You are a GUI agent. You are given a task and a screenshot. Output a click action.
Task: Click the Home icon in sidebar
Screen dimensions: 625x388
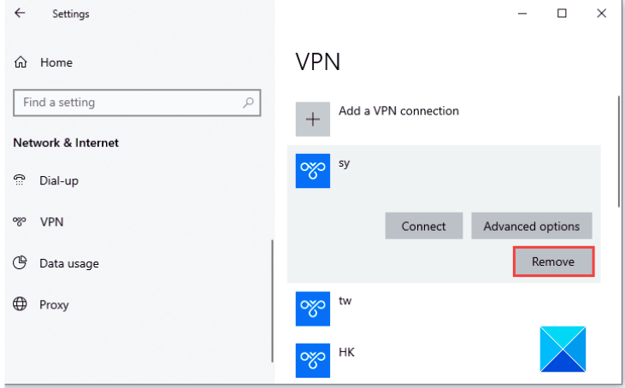21,62
